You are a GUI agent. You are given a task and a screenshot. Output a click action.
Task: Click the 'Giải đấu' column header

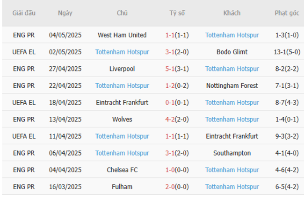pyautogui.click(x=24, y=13)
